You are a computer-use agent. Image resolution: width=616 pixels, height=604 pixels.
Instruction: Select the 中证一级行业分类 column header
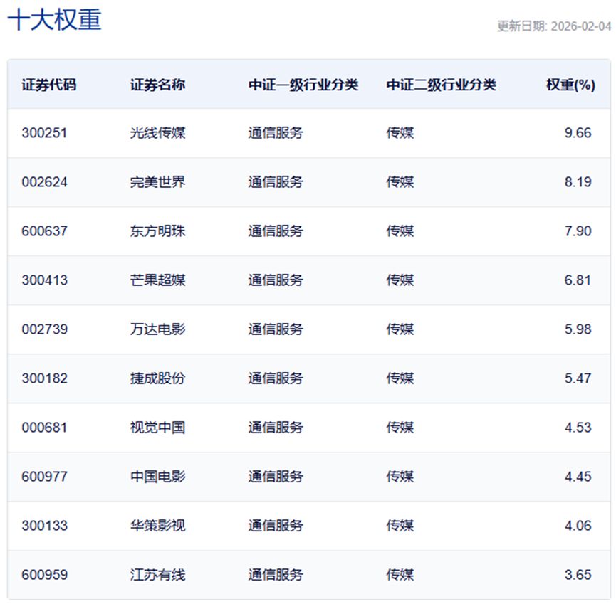click(x=303, y=85)
